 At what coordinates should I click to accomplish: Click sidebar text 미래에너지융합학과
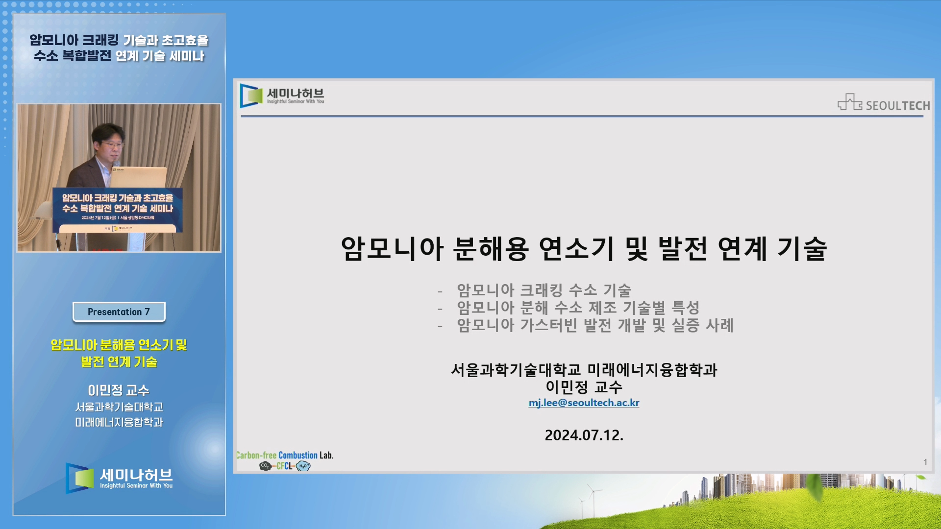119,422
